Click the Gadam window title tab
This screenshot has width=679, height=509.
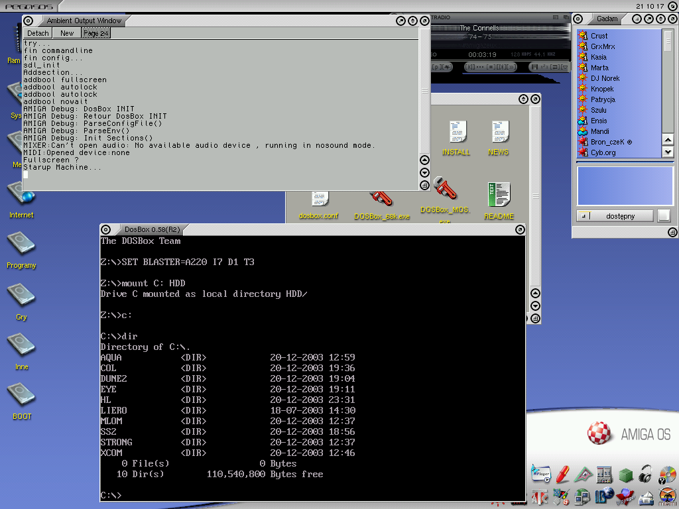click(607, 19)
